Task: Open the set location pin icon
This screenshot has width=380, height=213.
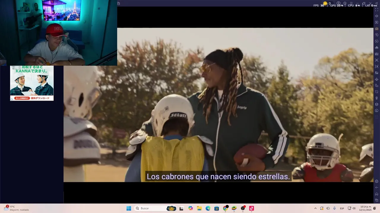Action: click(x=377, y=98)
